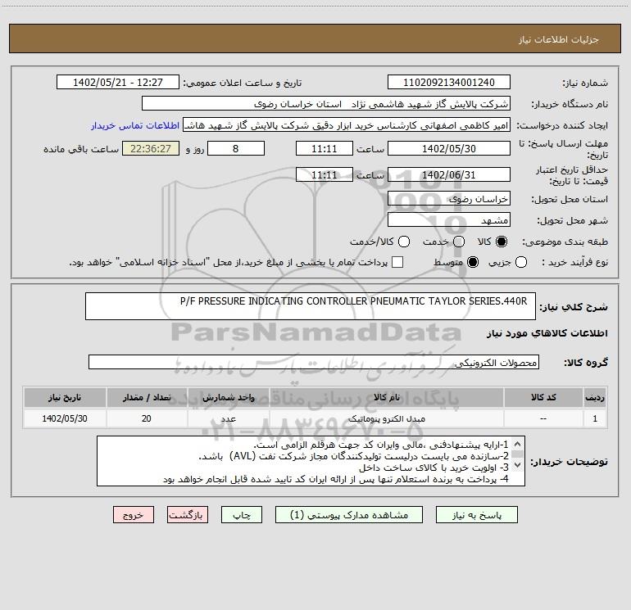Open مشاهده مدارک پیوستی (1) attachments
Image resolution: width=631 pixels, height=610 pixels.
(x=349, y=515)
